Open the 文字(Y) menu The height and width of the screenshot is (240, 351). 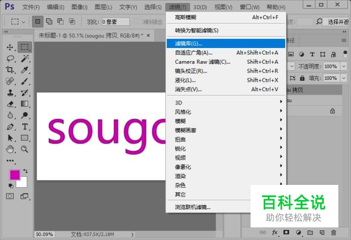tap(128, 7)
